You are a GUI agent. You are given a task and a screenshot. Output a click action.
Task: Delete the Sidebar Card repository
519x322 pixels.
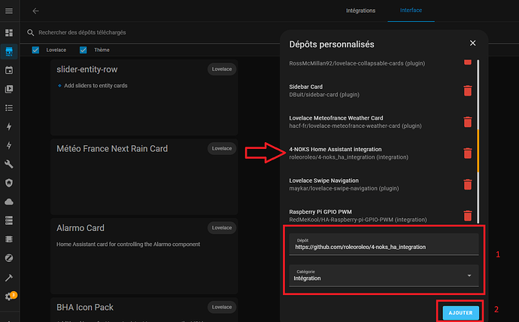coord(467,91)
